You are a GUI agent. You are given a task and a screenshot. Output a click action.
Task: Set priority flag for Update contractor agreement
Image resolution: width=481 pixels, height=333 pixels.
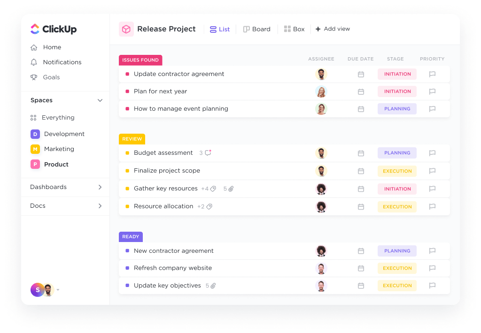coord(432,74)
